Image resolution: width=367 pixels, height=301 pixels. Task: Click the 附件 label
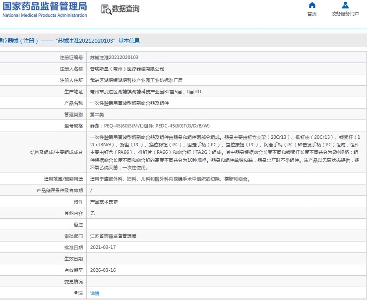click(78, 202)
